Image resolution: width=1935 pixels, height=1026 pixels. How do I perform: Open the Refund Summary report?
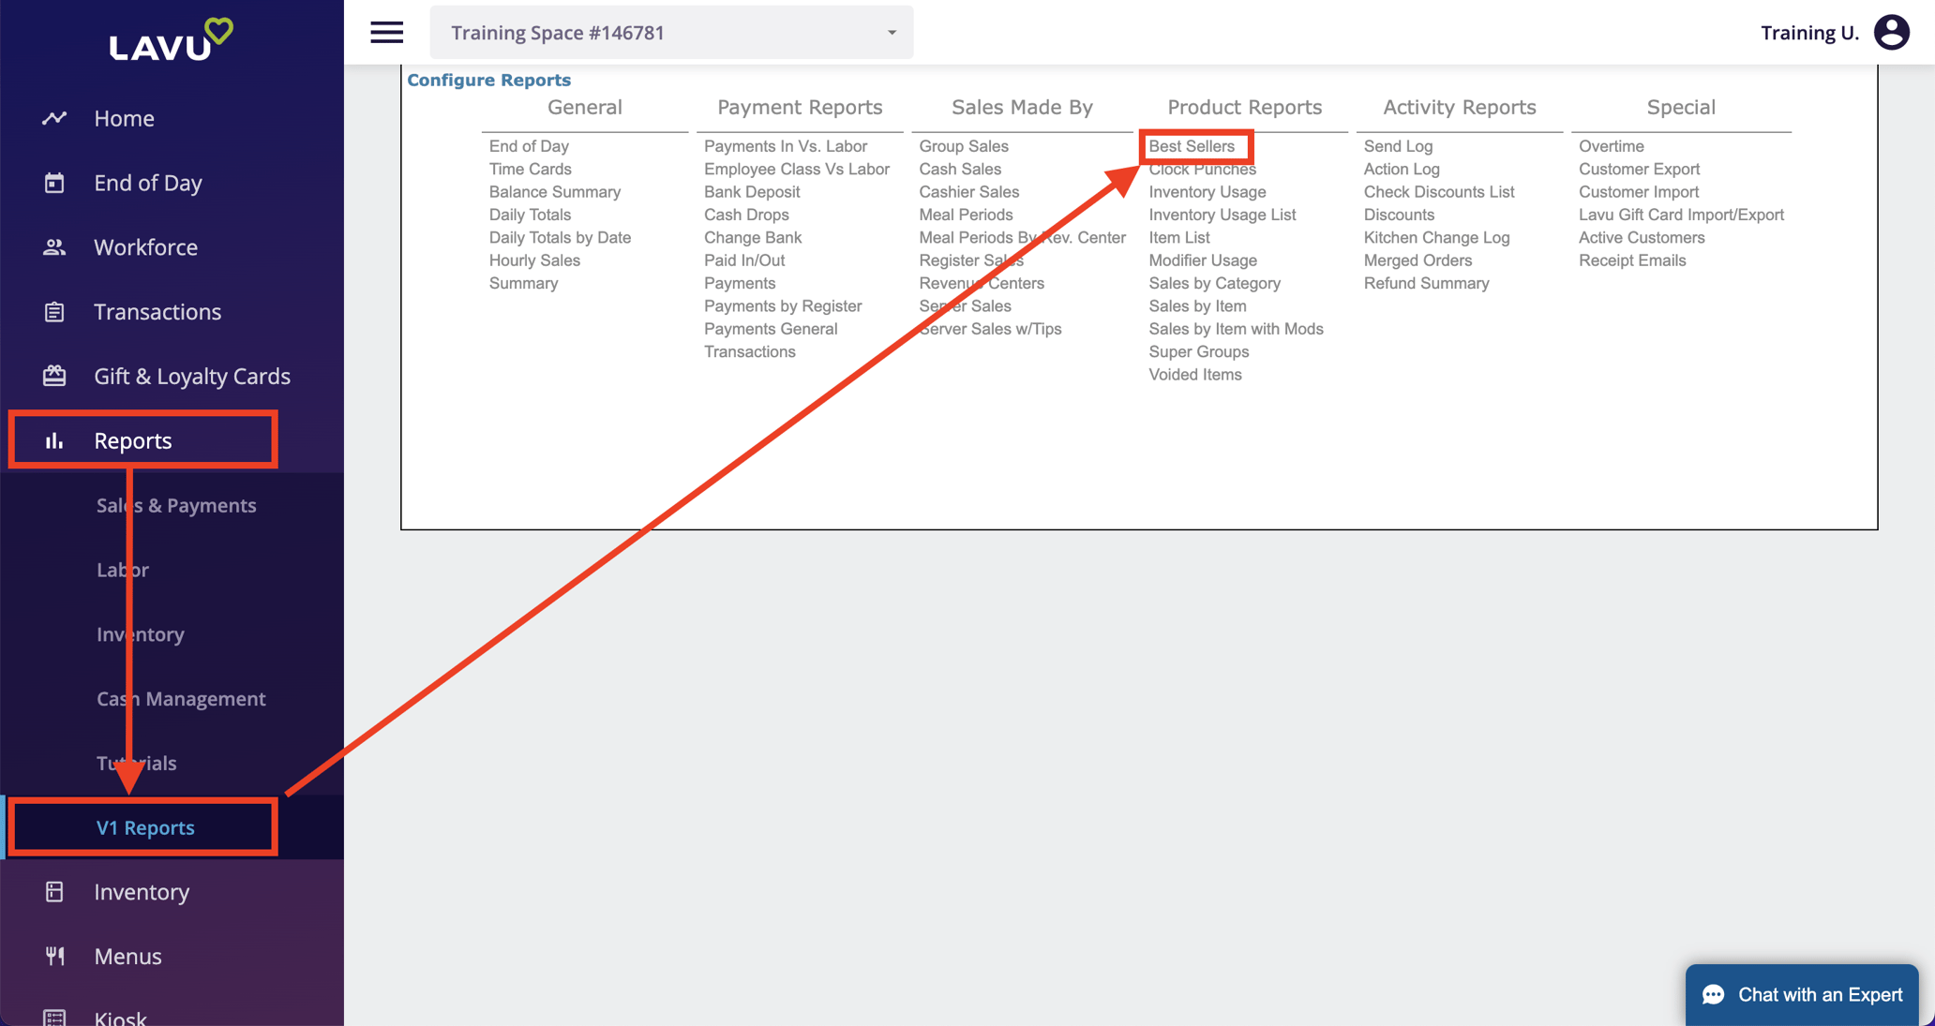point(1426,283)
